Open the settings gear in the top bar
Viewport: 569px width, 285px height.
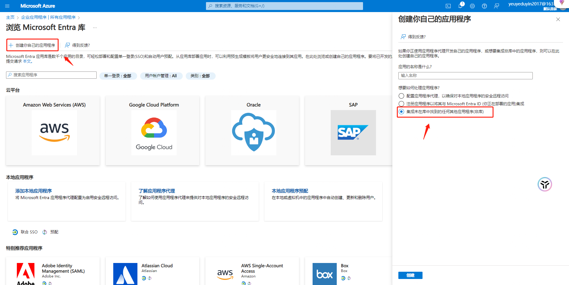point(472,6)
